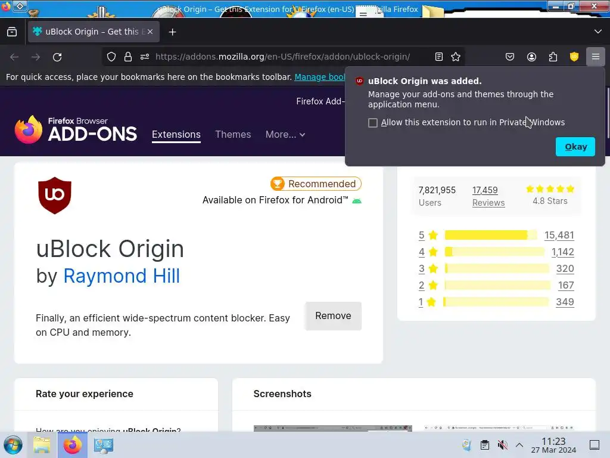
Task: Open the 1,142 four-star count
Action: (x=562, y=252)
